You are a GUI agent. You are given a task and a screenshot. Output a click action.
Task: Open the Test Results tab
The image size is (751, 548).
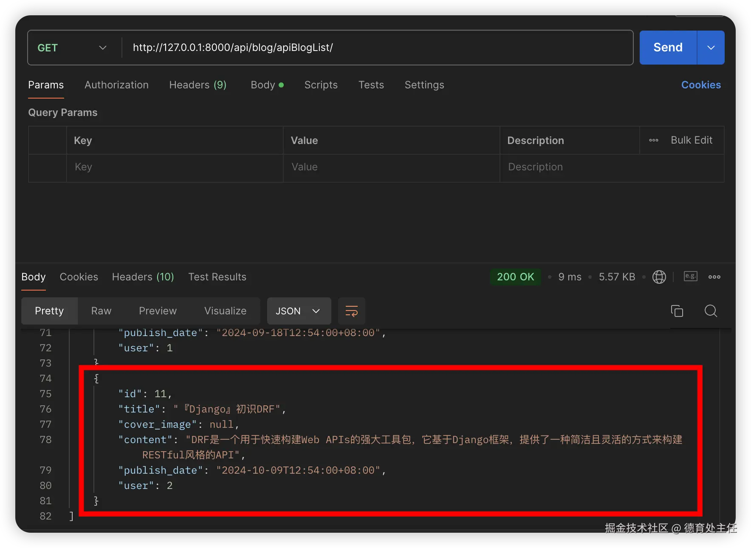pyautogui.click(x=217, y=277)
